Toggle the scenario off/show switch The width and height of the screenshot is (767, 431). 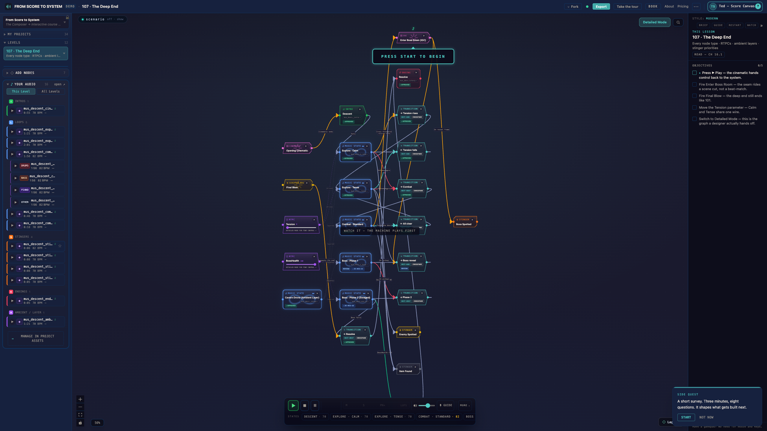point(102,19)
